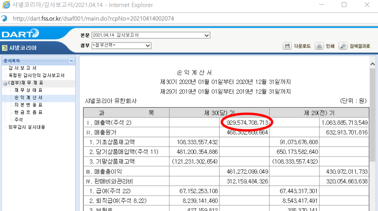Open 독립된 감사인의 감사보고서 entry
This screenshot has width=378, height=211.
click(36, 75)
